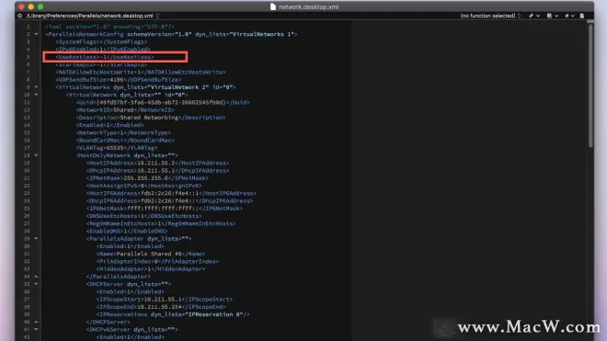Click the Shared Networking description text

tap(149, 118)
